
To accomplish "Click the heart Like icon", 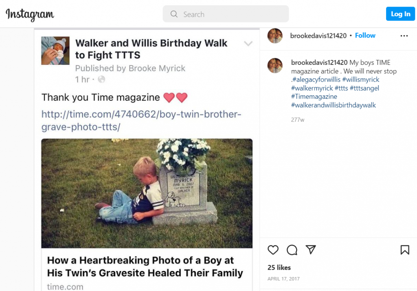I will (x=273, y=250).
